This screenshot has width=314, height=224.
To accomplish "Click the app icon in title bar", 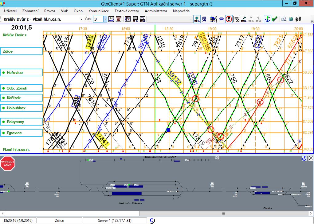I will coord(2,3).
